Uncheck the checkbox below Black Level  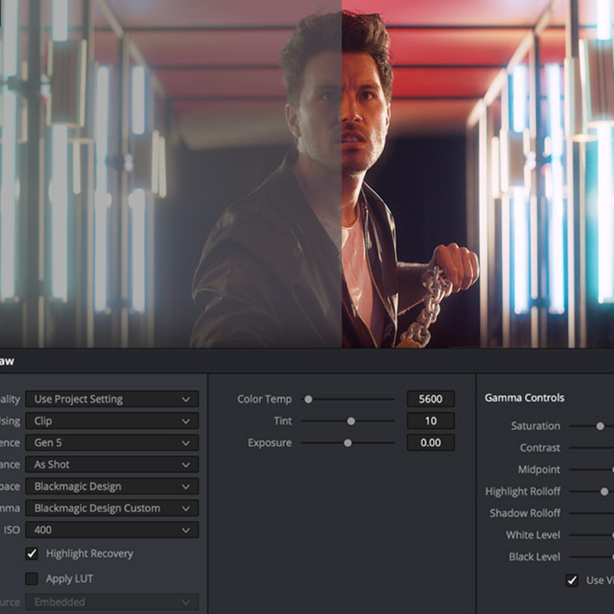click(572, 580)
